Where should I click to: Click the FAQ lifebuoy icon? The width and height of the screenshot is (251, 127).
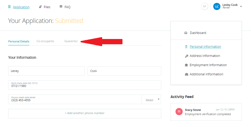point(61,7)
